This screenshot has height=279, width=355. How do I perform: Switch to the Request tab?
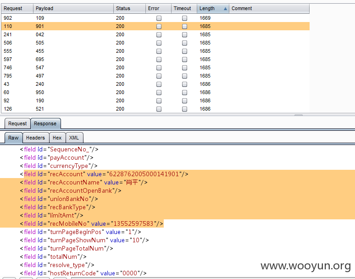tap(17, 123)
